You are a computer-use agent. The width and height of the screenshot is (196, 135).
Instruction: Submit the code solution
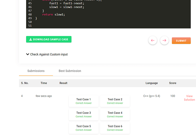pos(181,41)
